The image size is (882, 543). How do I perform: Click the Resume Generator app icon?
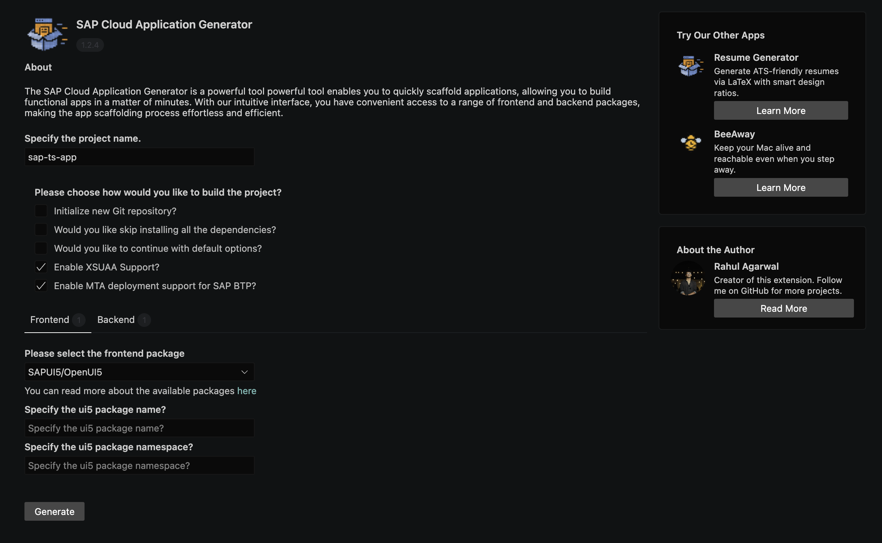(x=691, y=66)
